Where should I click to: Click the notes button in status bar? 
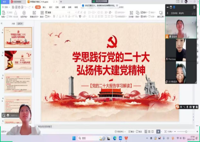[x=131, y=131]
